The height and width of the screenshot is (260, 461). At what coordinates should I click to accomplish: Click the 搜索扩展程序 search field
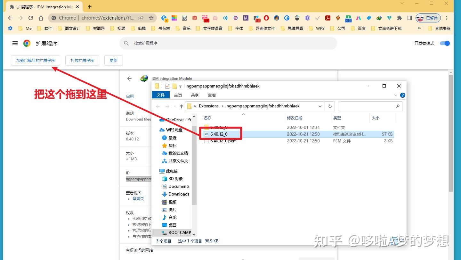tap(228, 43)
